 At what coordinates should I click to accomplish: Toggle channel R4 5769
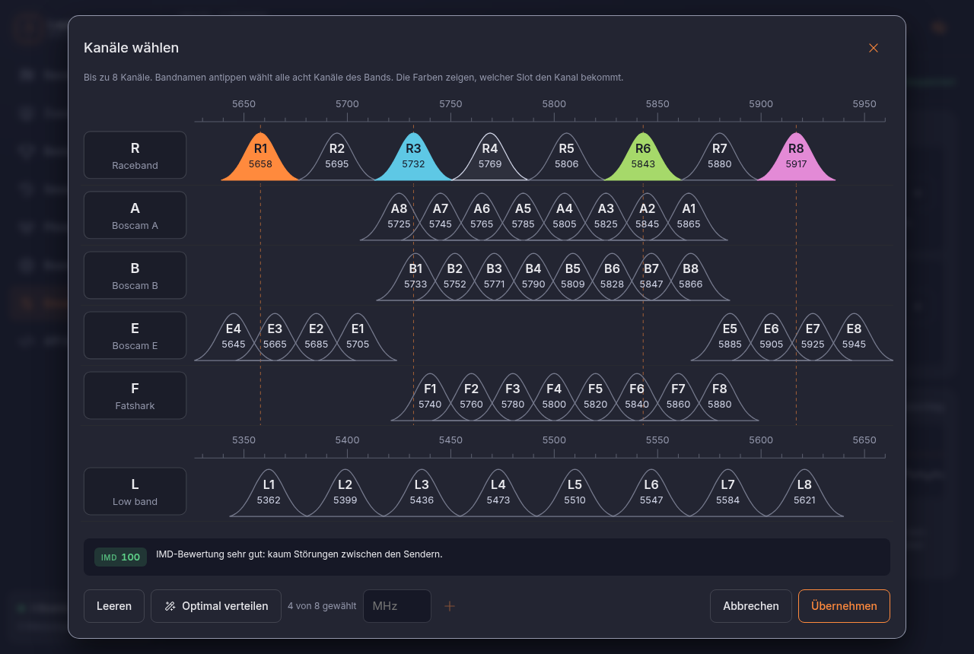(x=490, y=156)
